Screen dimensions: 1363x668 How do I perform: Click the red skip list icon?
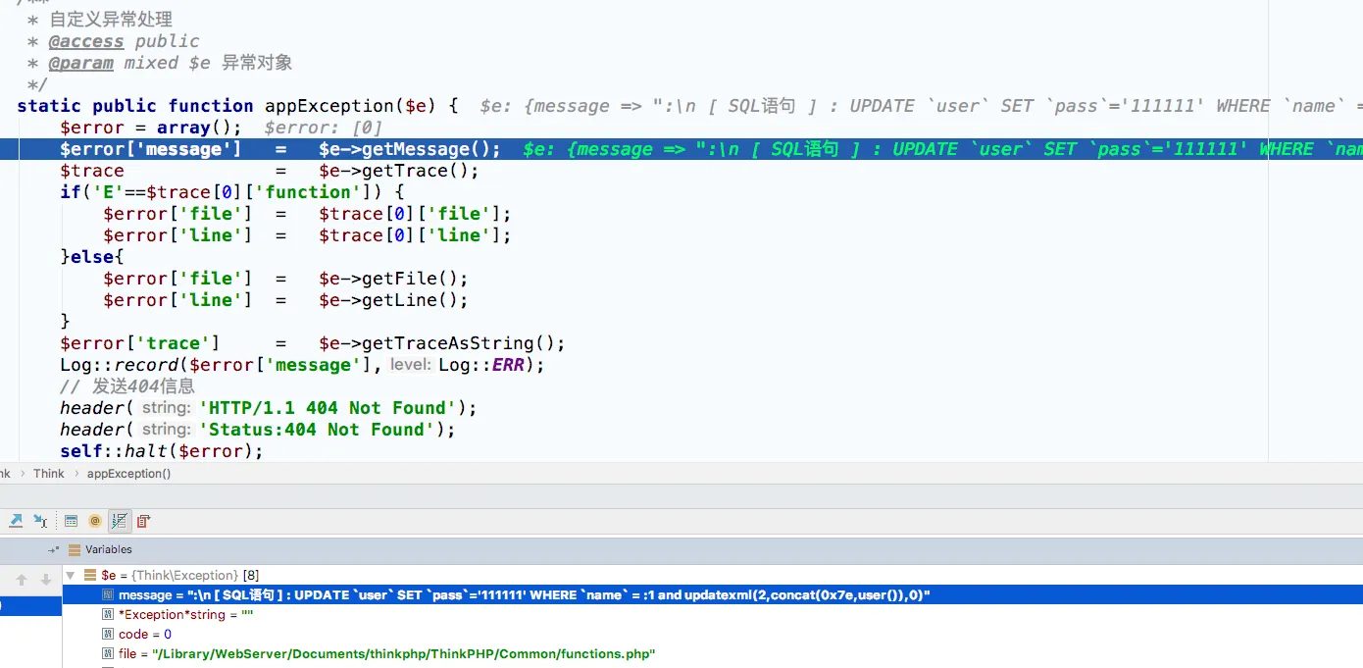point(143,521)
